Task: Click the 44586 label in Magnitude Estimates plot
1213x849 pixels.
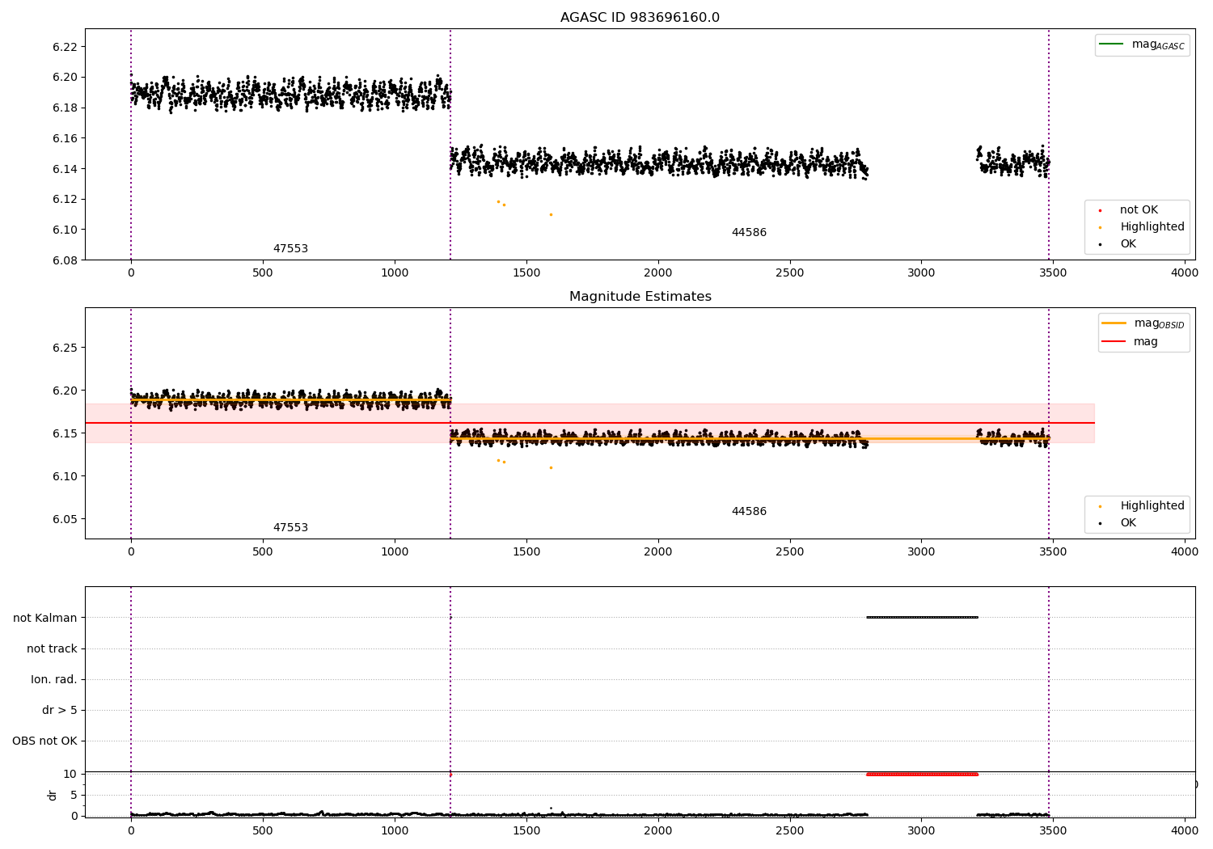Action: 749,512
